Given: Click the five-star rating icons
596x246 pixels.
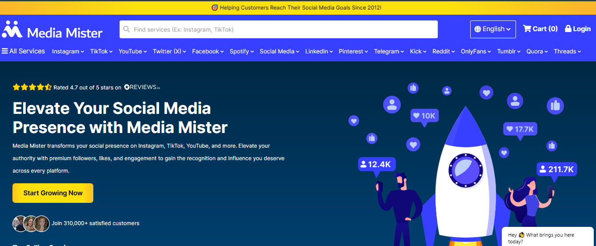Looking at the screenshot, I should pos(32,87).
